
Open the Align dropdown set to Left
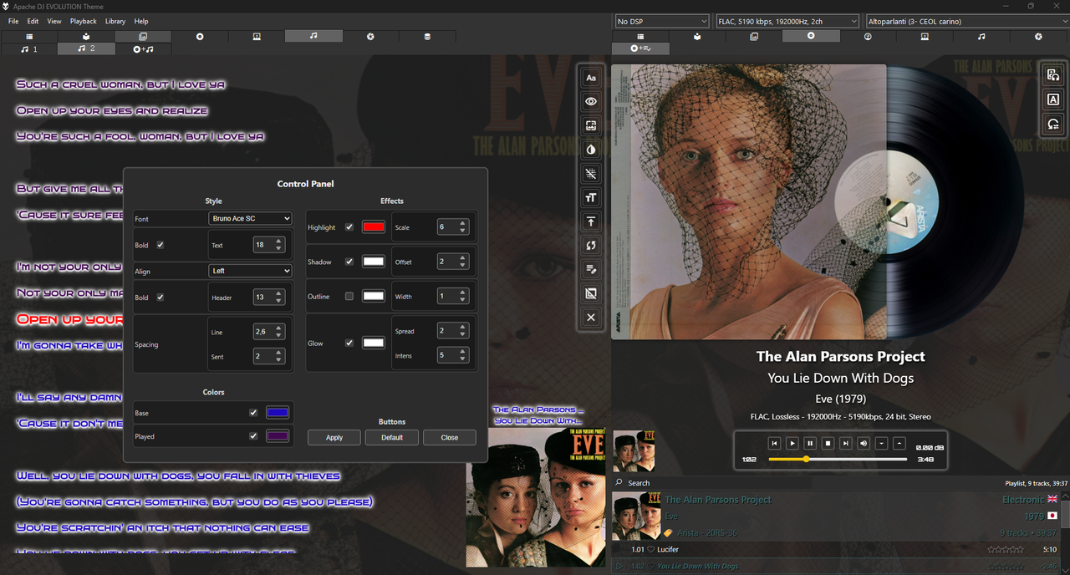(250, 271)
